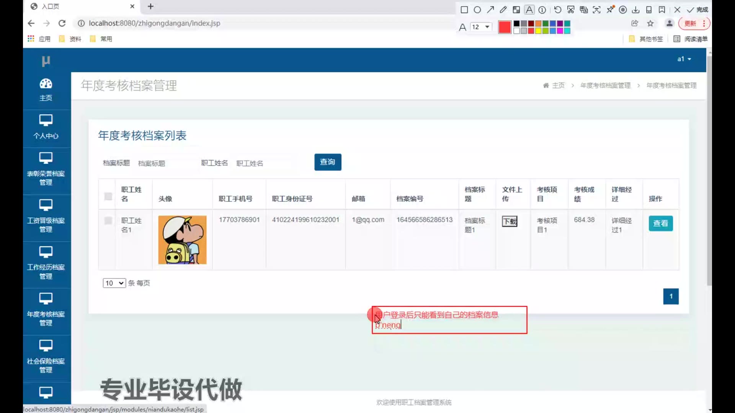Check the 职工姓名1 row checkbox
The height and width of the screenshot is (413, 735).
click(x=108, y=221)
